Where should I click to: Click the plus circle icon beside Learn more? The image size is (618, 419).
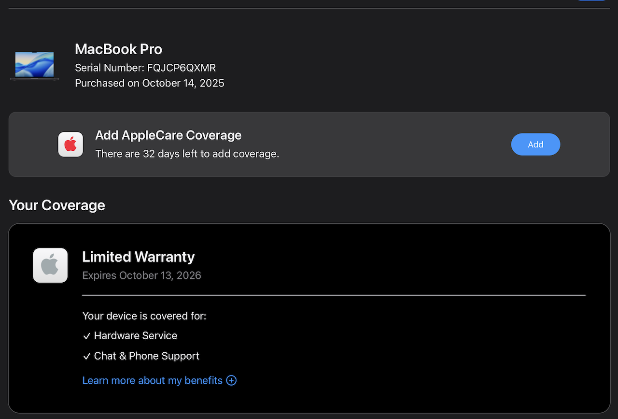click(x=232, y=380)
